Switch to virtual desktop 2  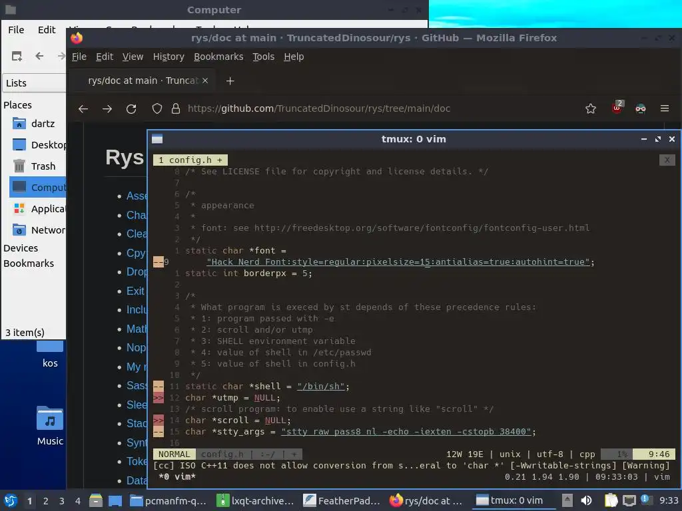pos(46,501)
